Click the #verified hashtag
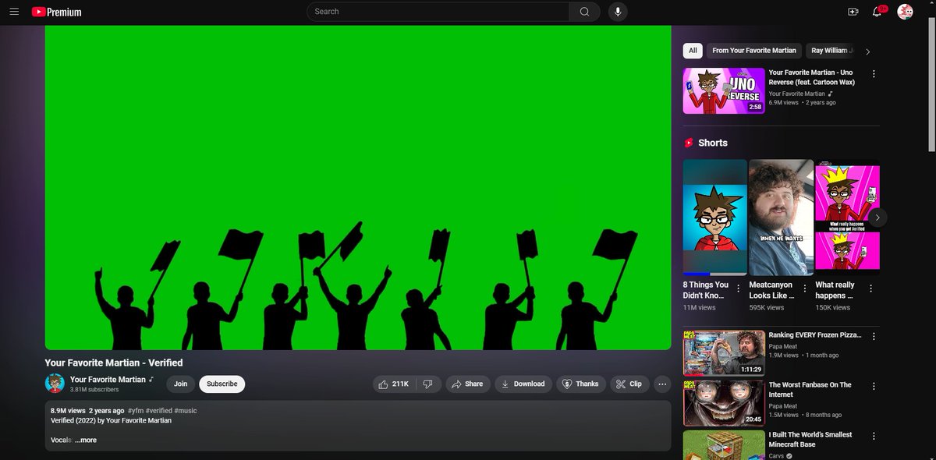936x460 pixels. (x=158, y=410)
